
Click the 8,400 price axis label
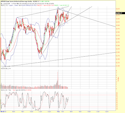[x=118, y=39]
